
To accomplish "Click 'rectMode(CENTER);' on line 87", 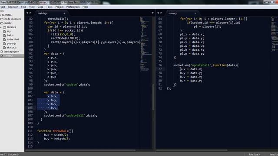I will (x=66, y=38).
